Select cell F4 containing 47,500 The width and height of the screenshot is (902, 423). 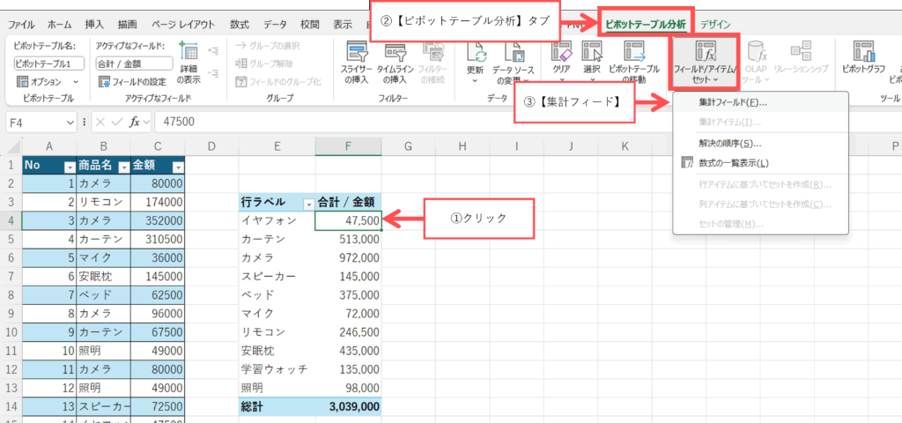tap(348, 220)
